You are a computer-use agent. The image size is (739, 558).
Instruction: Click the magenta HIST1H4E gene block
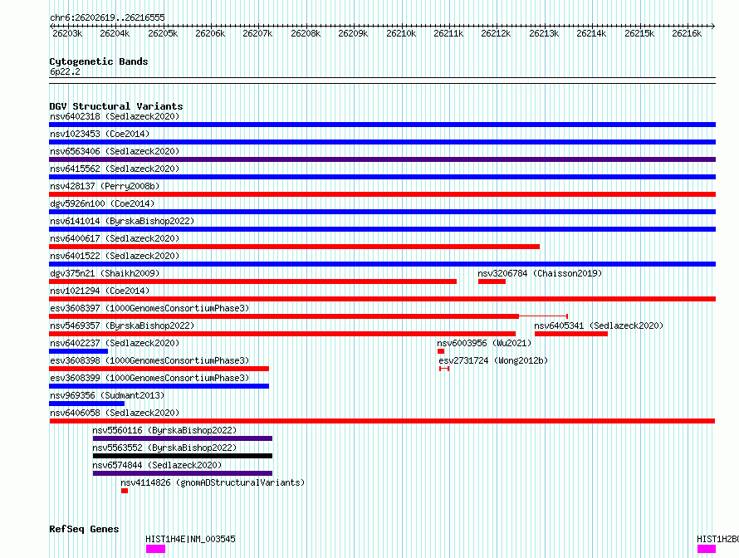155,549
